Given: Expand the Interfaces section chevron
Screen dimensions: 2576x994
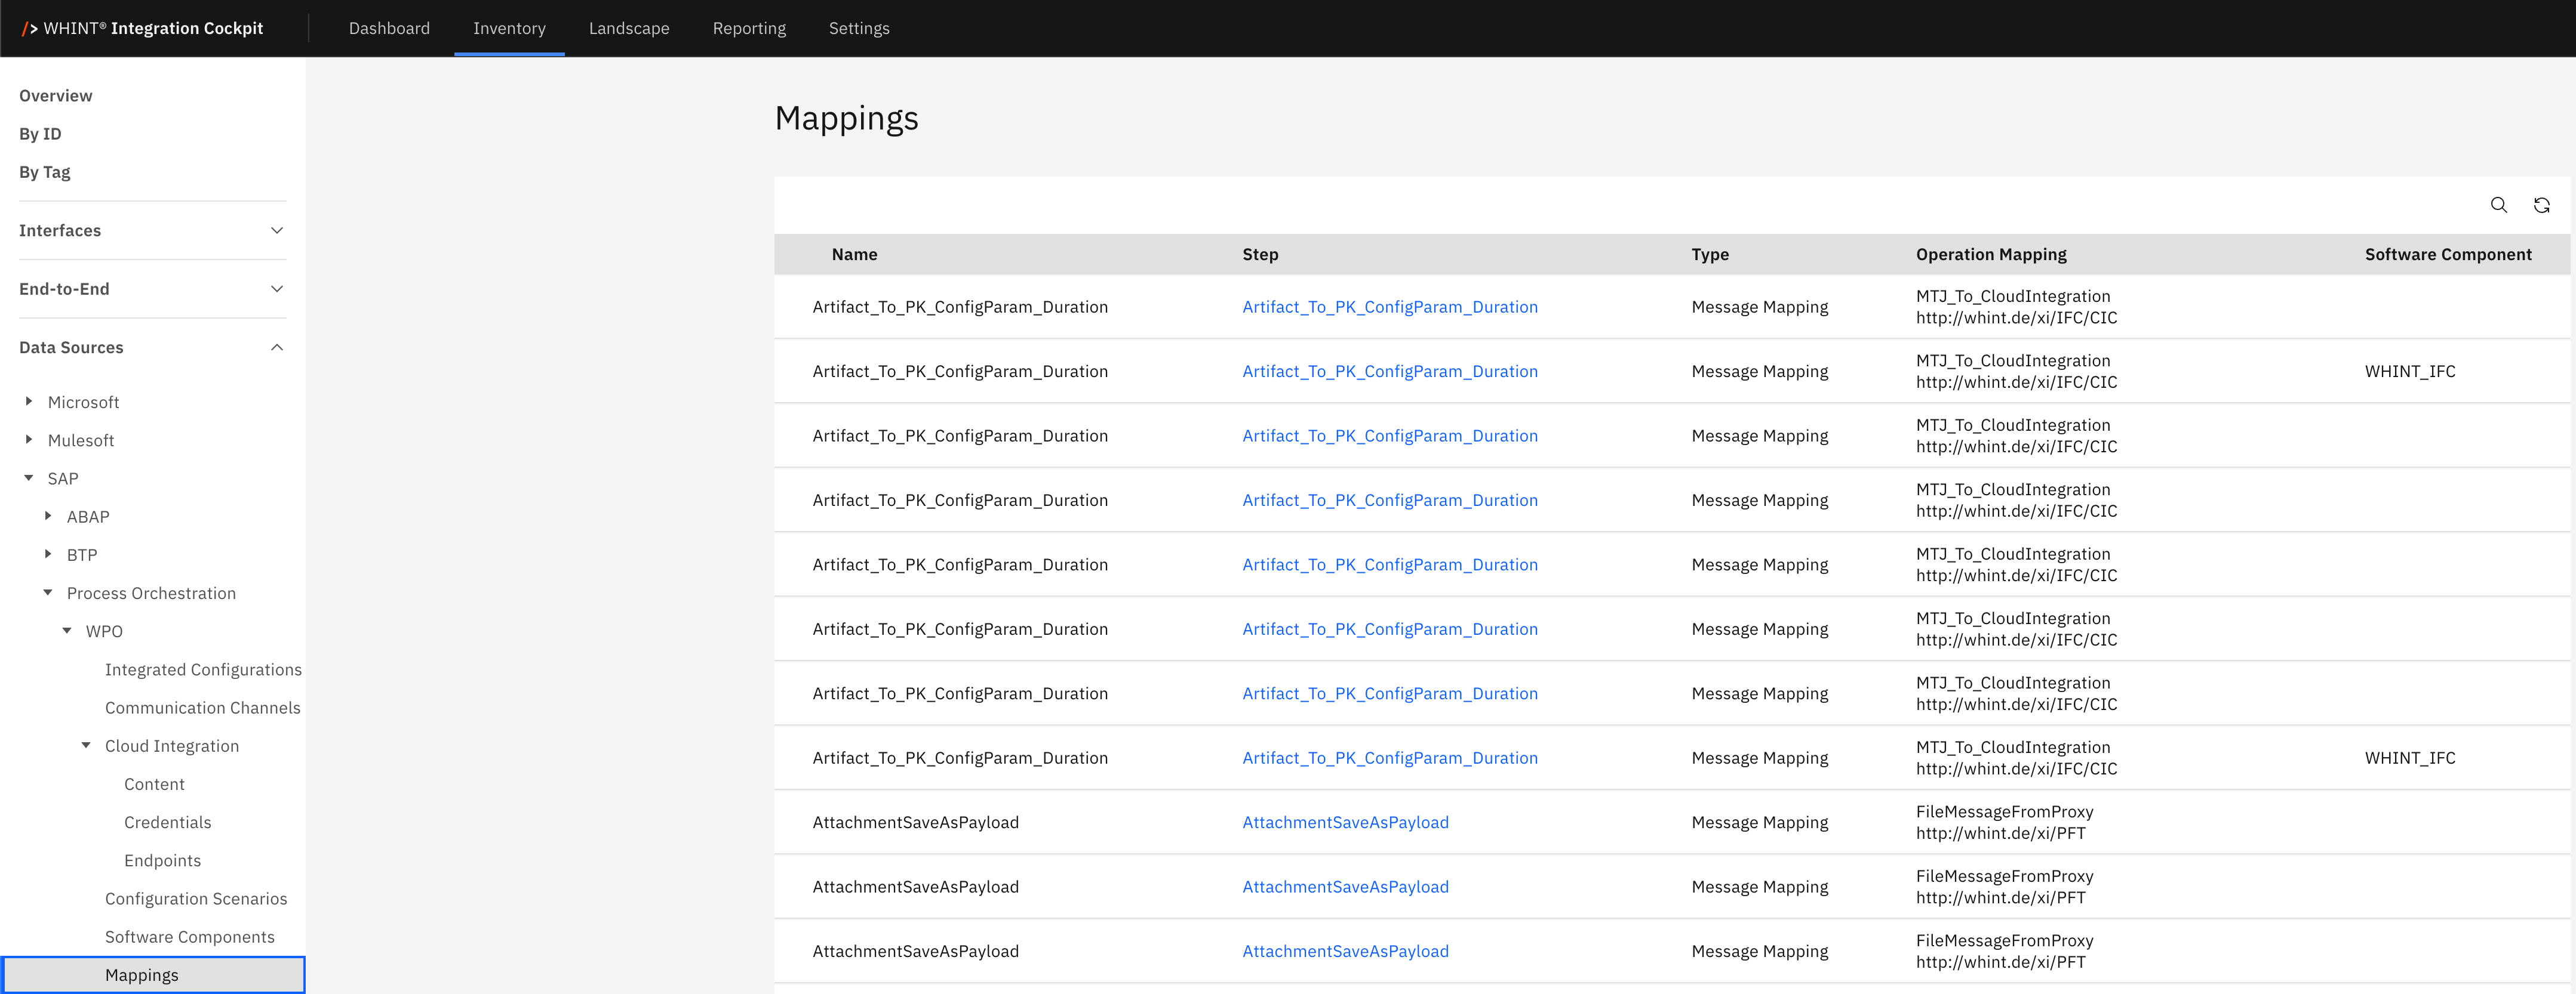Looking at the screenshot, I should click(277, 231).
